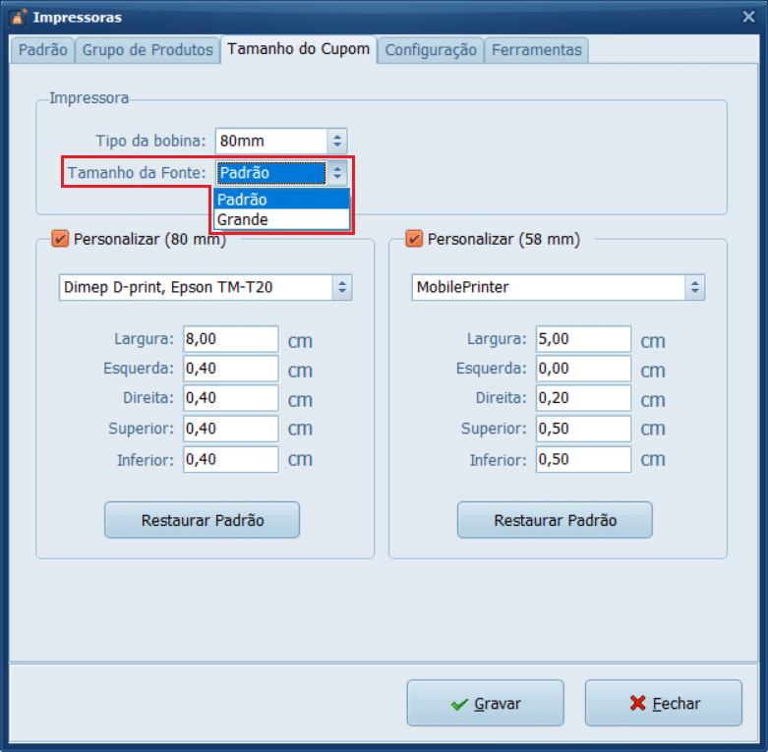Click the 58 mm Inferior field 0,50
The width and height of the screenshot is (768, 752).
(x=583, y=459)
